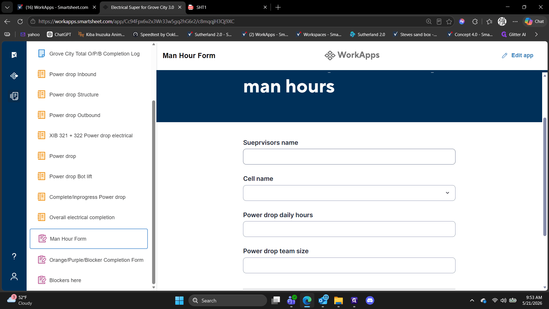The image size is (549, 309).
Task: Click the pencil icon beside Edit app
Action: tap(505, 56)
